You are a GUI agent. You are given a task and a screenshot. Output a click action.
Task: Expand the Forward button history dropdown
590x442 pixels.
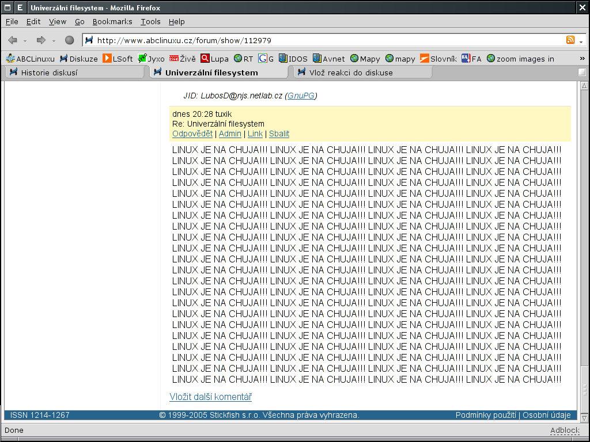[54, 41]
